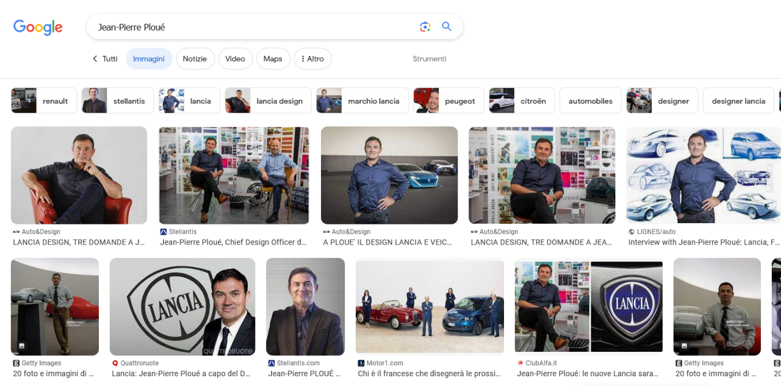Image resolution: width=781 pixels, height=386 pixels.
Task: Open the LIGNES/auto interview link
Action: pos(704,242)
